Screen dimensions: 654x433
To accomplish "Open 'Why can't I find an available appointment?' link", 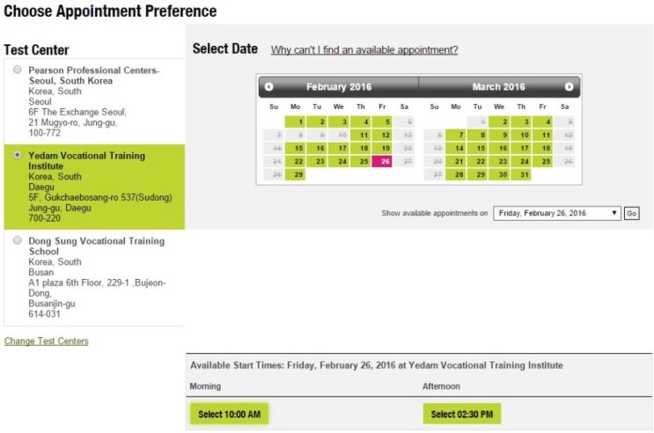I will (364, 50).
